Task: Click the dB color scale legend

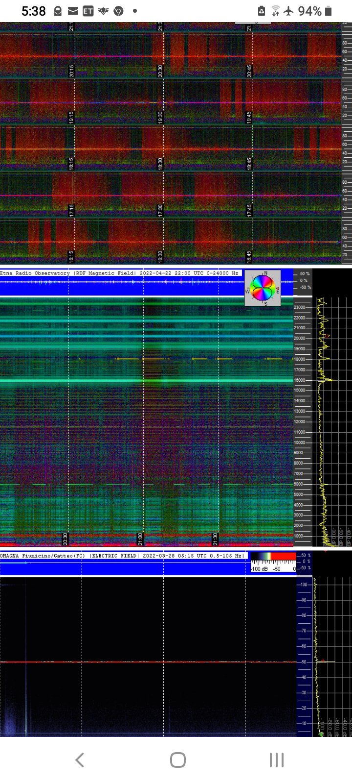Action: 273,562
